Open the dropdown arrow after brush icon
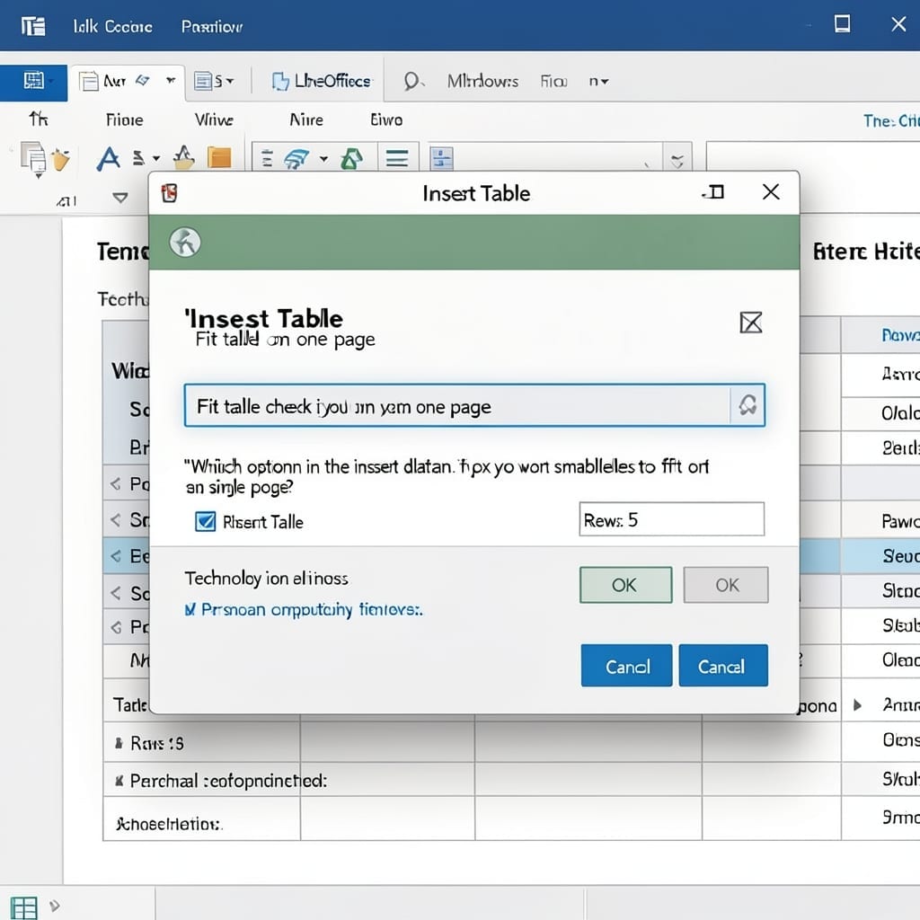Screen dimensions: 920x920 323,158
